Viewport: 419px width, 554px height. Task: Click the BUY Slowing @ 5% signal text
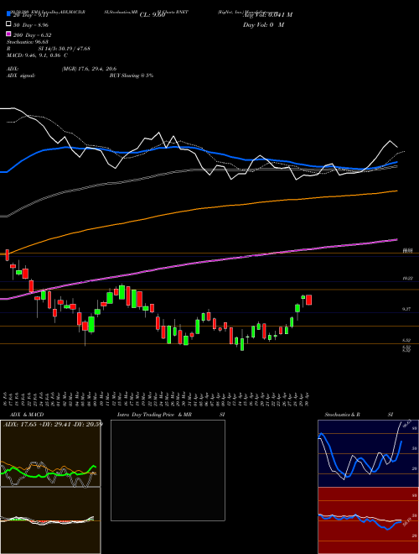tap(132, 76)
